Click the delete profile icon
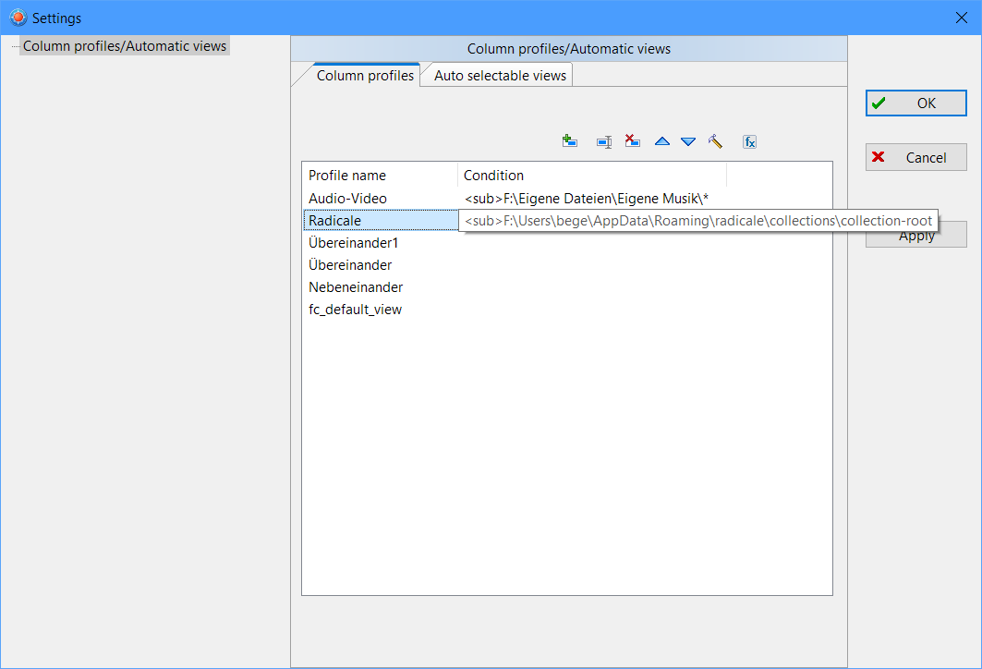 (x=633, y=141)
